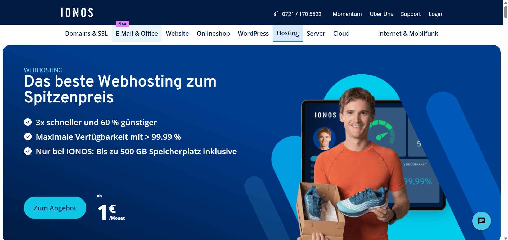
Task: Open the chat bubble icon
Action: click(481, 221)
